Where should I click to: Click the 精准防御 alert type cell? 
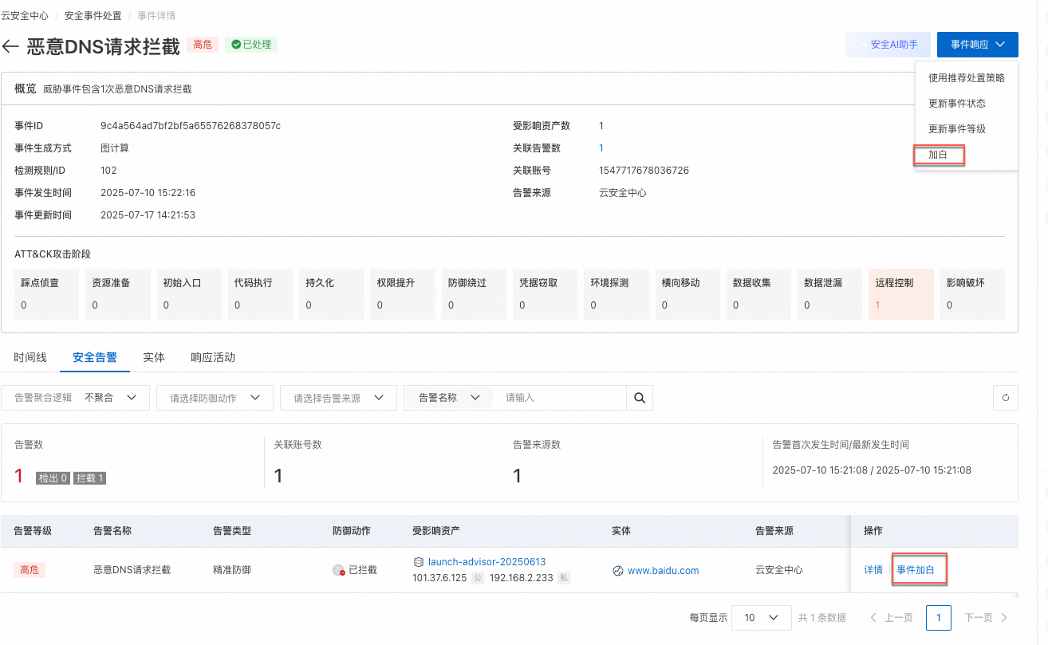[x=232, y=570]
